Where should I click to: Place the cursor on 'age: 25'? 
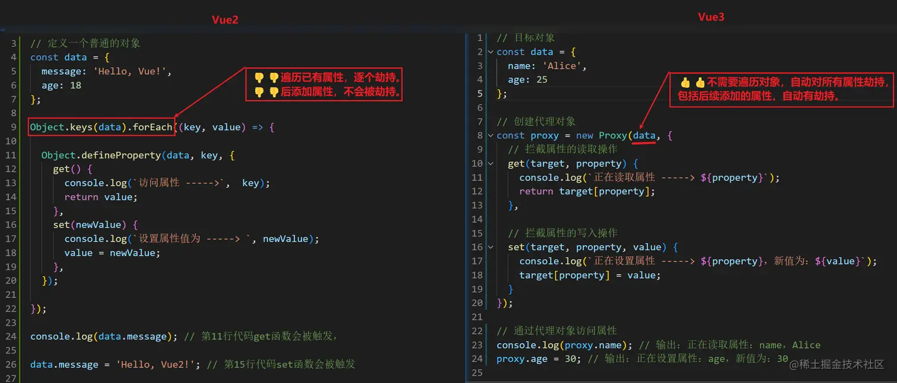pyautogui.click(x=527, y=80)
